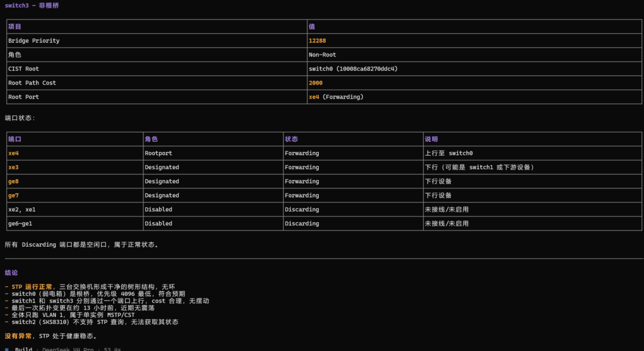Viewport: 644px width, 351px height.
Task: Click the xe3 port name
Action: [x=13, y=167]
